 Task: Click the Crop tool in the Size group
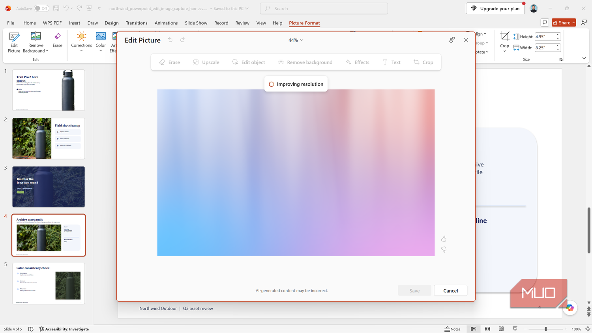pyautogui.click(x=504, y=42)
